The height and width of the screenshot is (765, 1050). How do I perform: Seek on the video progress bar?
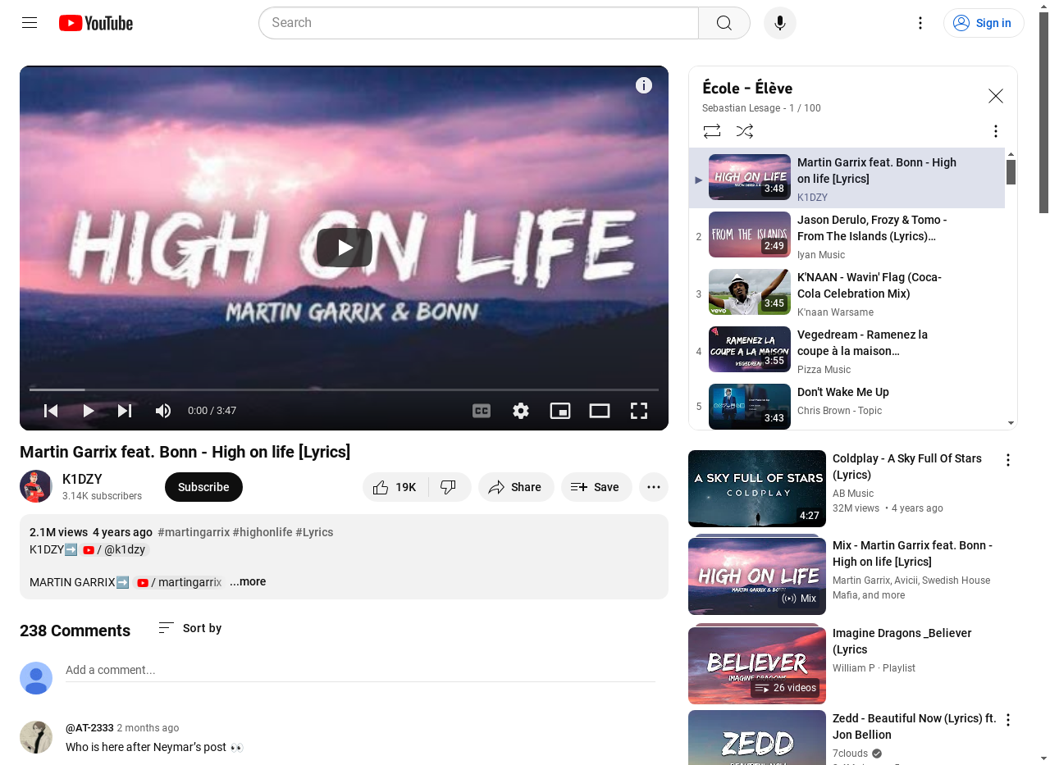pyautogui.click(x=344, y=389)
